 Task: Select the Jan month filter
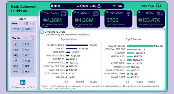17,44
